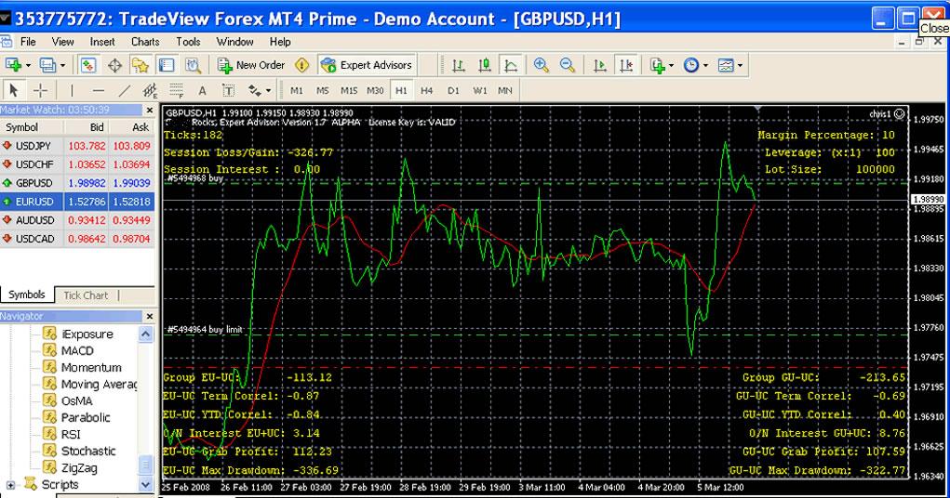Screen dimensions: 950x498
Task: Select the crosshair tool
Action: [x=40, y=91]
